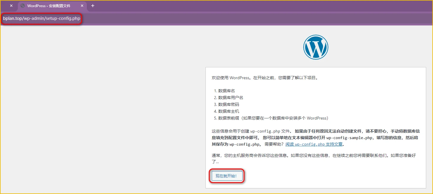Select the WordPress 安装配置文件 tab

pyautogui.click(x=52, y=6)
